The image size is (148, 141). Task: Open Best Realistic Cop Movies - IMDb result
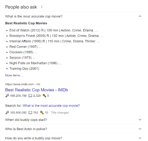[36, 90]
